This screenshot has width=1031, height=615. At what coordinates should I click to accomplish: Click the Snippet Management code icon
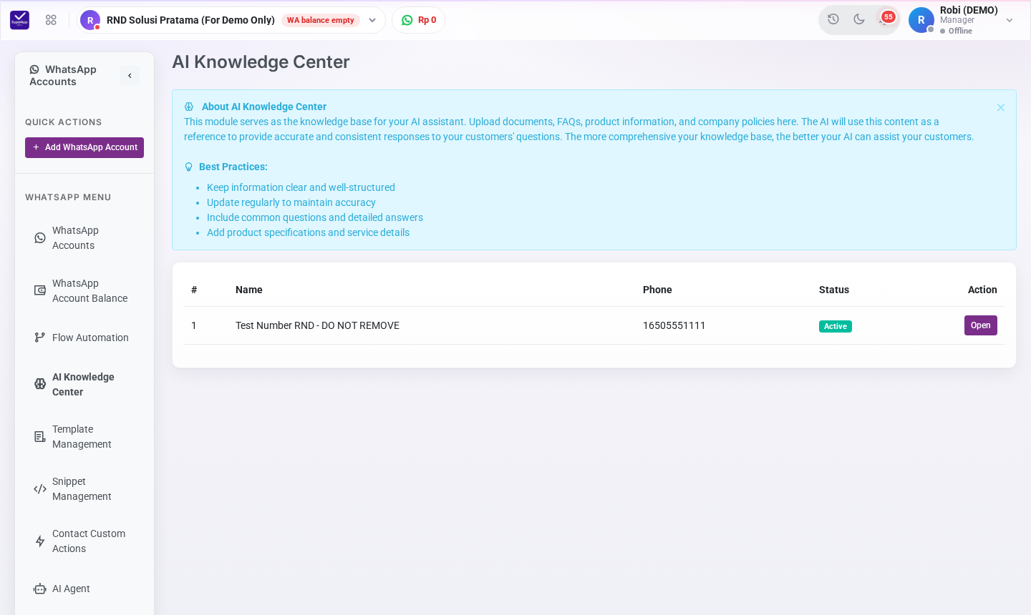pyautogui.click(x=40, y=489)
